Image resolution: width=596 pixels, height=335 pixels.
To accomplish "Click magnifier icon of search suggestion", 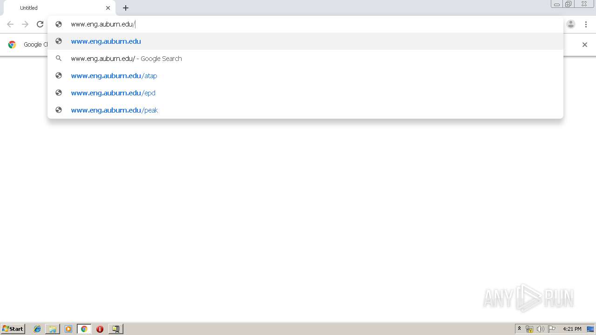I will (x=59, y=58).
